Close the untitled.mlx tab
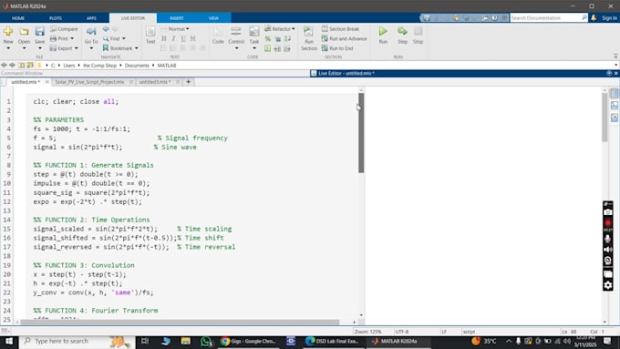Screen dimensions: 620x349 point(47,82)
